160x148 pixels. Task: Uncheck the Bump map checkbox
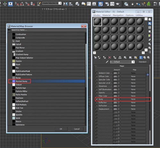click(x=97, y=99)
